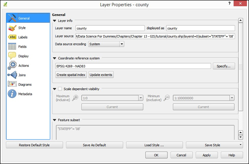This screenshot has height=164, width=249.
Task: Click the EPSG:4269 - NAD83 field
Action: (133, 66)
